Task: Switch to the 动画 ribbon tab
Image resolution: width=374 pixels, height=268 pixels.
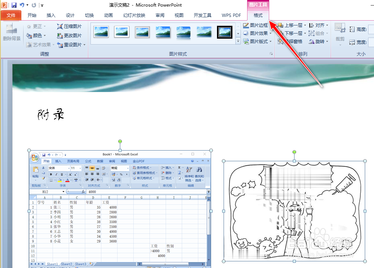Action: coord(108,15)
